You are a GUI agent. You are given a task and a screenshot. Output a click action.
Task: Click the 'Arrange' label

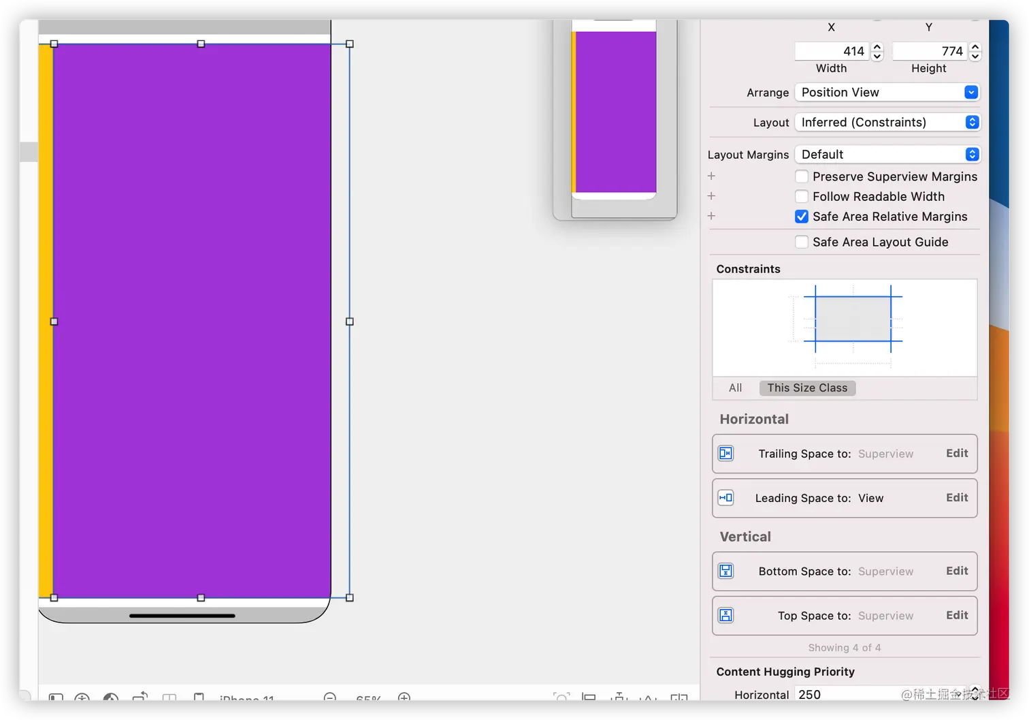(x=768, y=93)
